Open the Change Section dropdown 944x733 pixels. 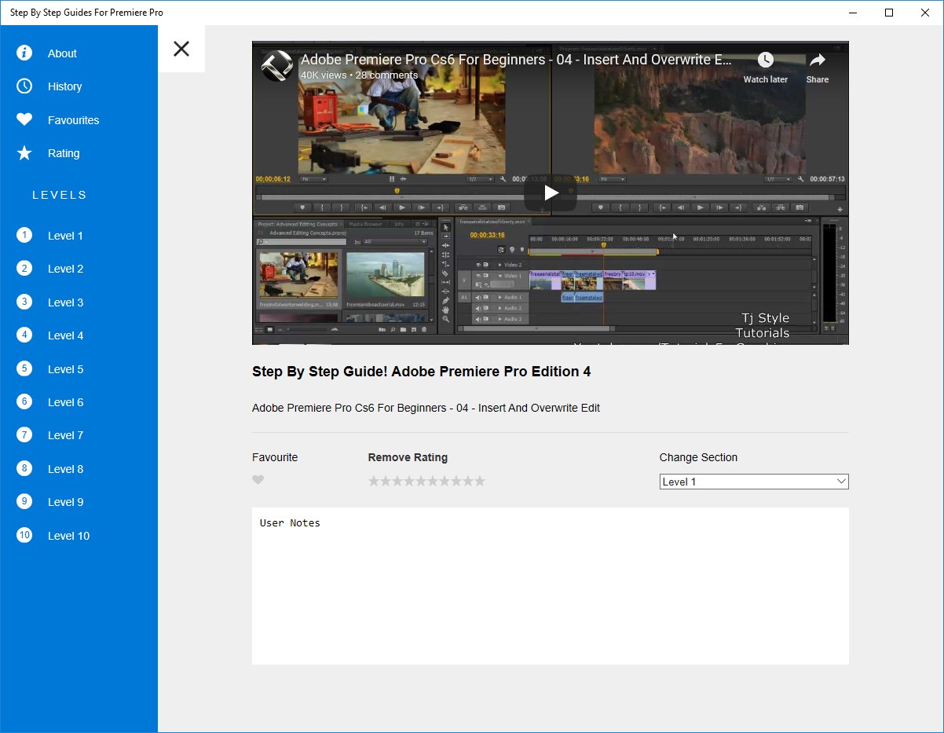click(753, 482)
